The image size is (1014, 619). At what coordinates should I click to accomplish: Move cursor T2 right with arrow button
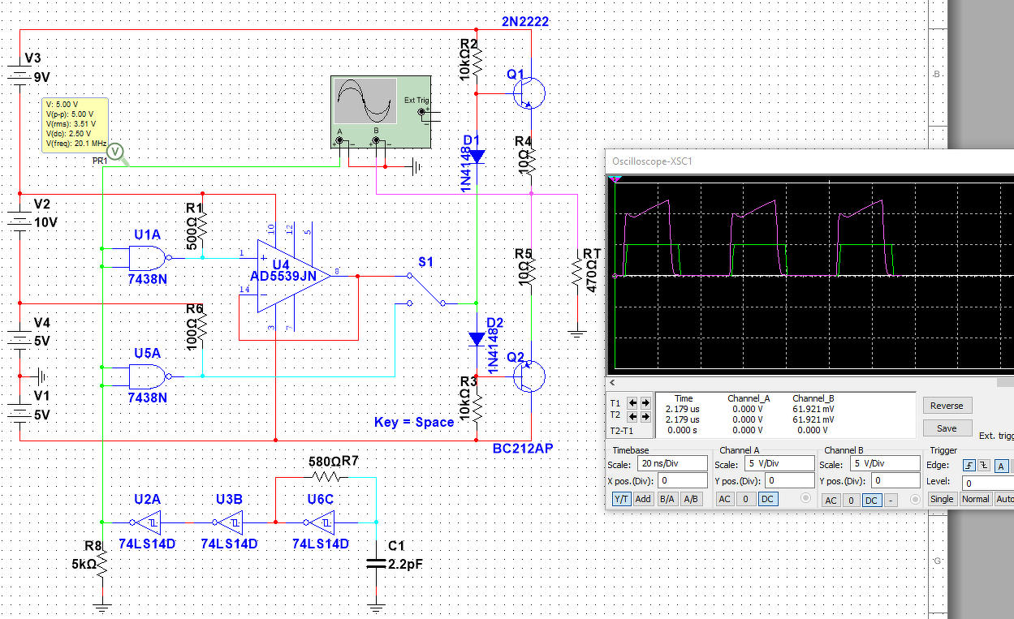point(646,416)
